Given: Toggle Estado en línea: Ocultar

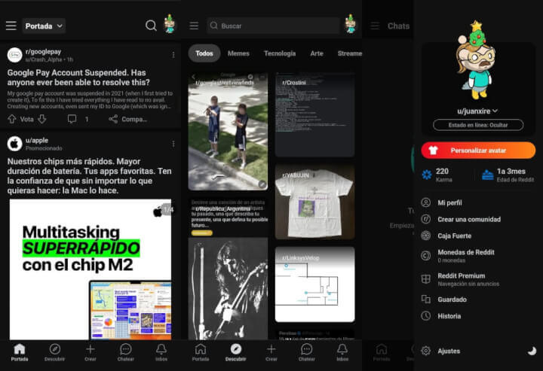Looking at the screenshot, I should [x=478, y=125].
